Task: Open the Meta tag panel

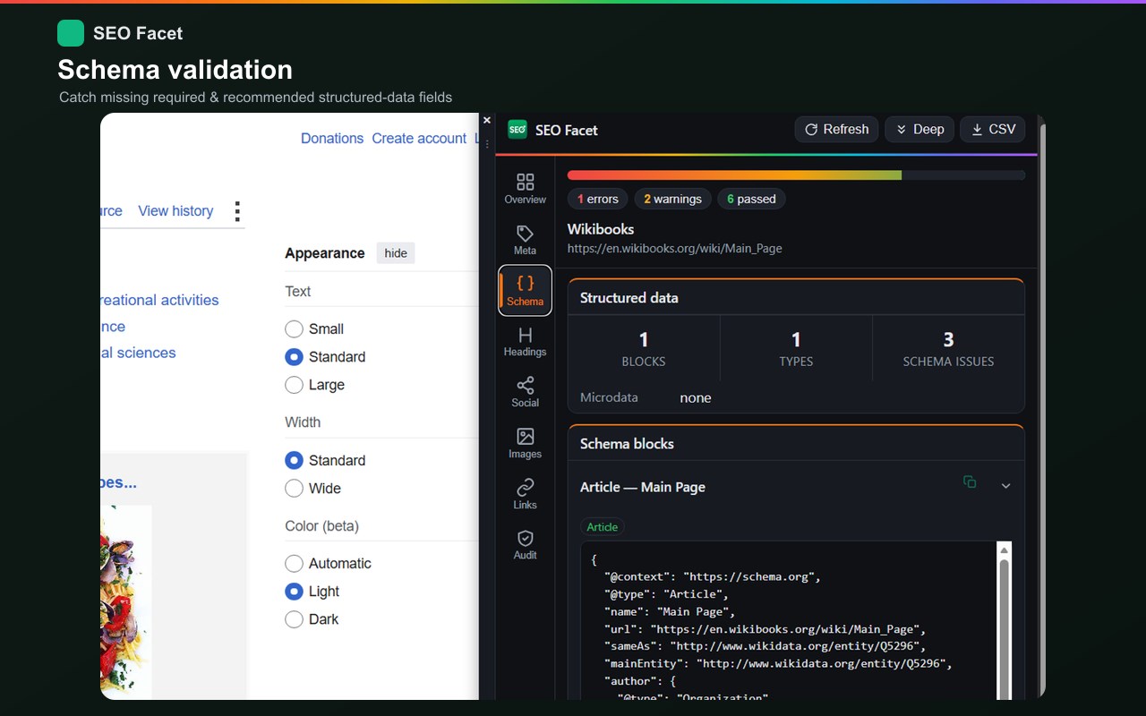Action: tap(525, 240)
